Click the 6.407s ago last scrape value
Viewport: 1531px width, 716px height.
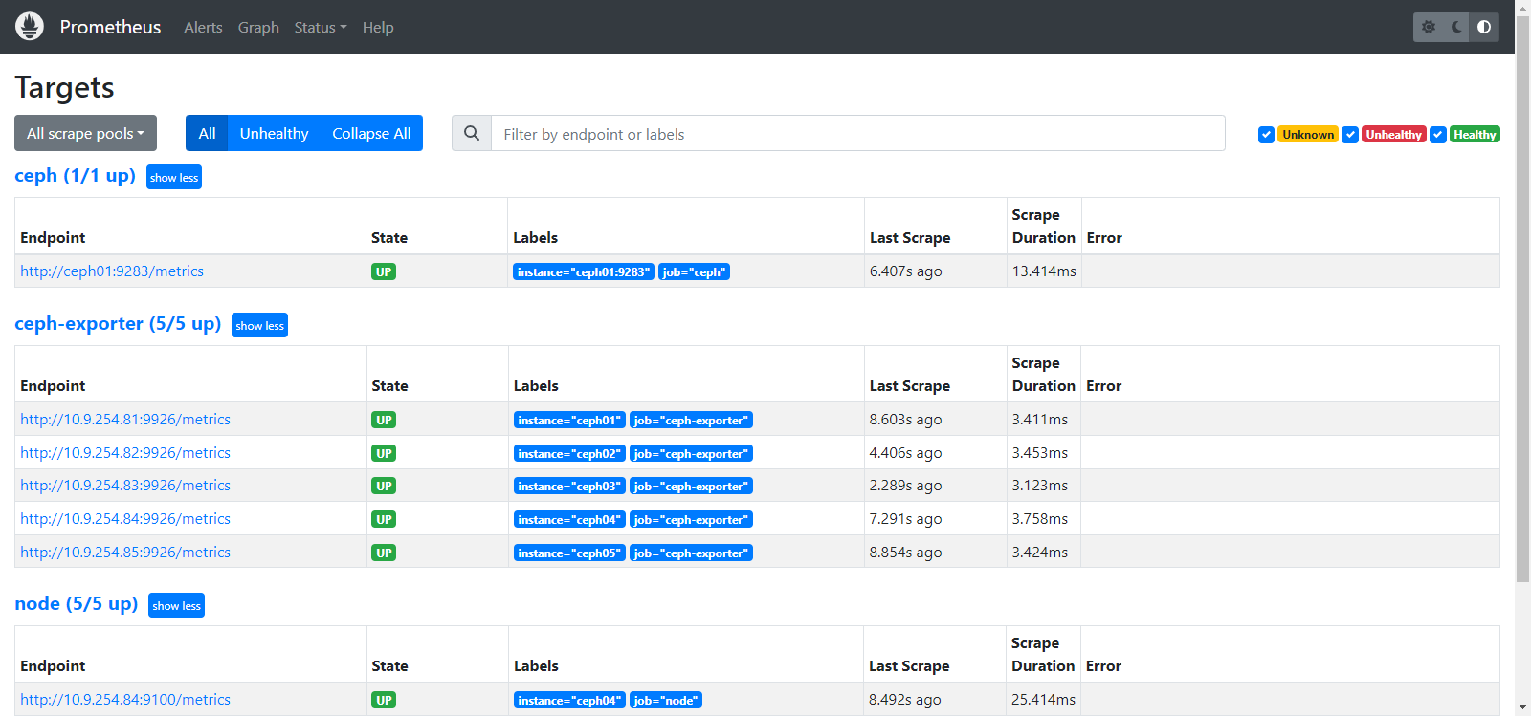[x=905, y=271]
